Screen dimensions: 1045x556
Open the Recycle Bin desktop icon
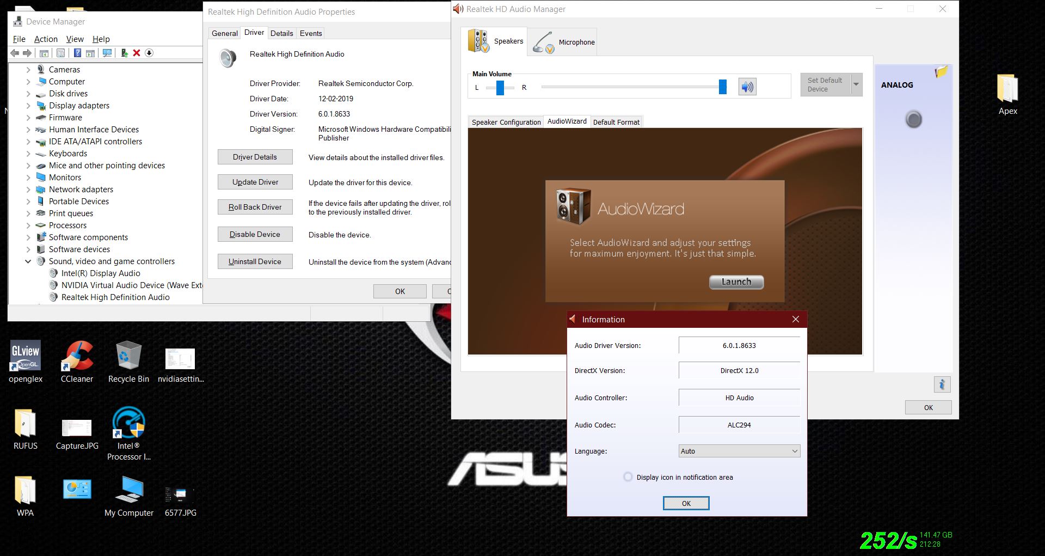[128, 361]
